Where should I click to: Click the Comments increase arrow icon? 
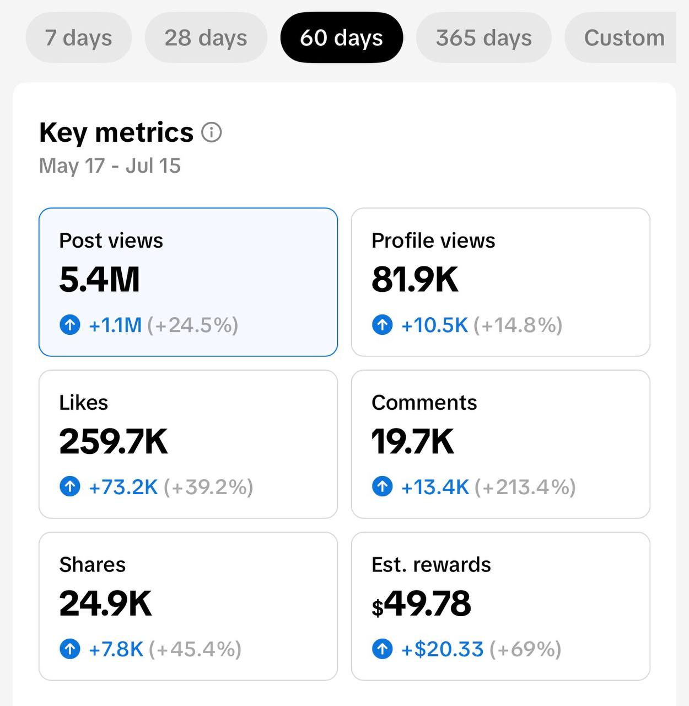point(382,487)
